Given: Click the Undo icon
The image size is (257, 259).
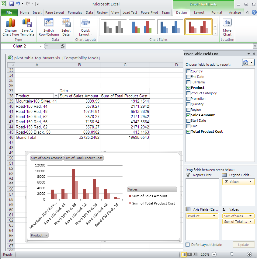Looking at the screenshot, I should pyautogui.click(x=18, y=4).
